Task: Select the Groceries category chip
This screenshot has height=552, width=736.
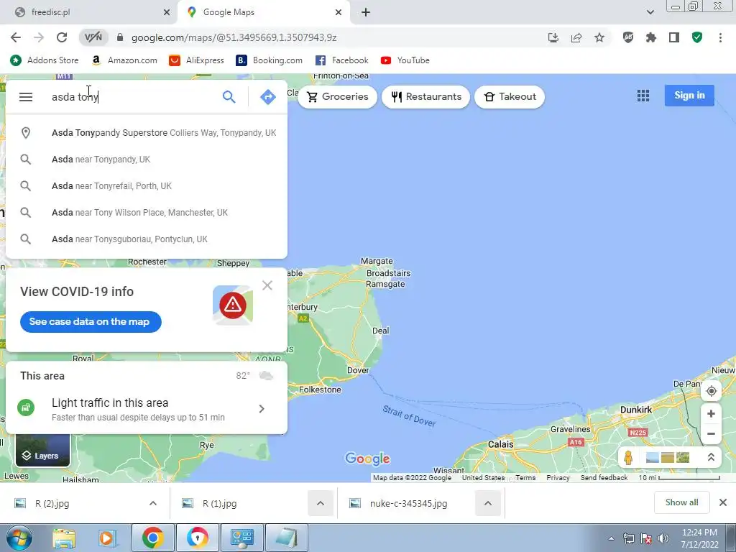Action: pyautogui.click(x=337, y=97)
